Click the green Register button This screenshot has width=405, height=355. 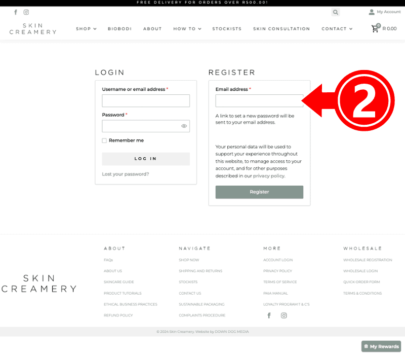[x=259, y=192]
